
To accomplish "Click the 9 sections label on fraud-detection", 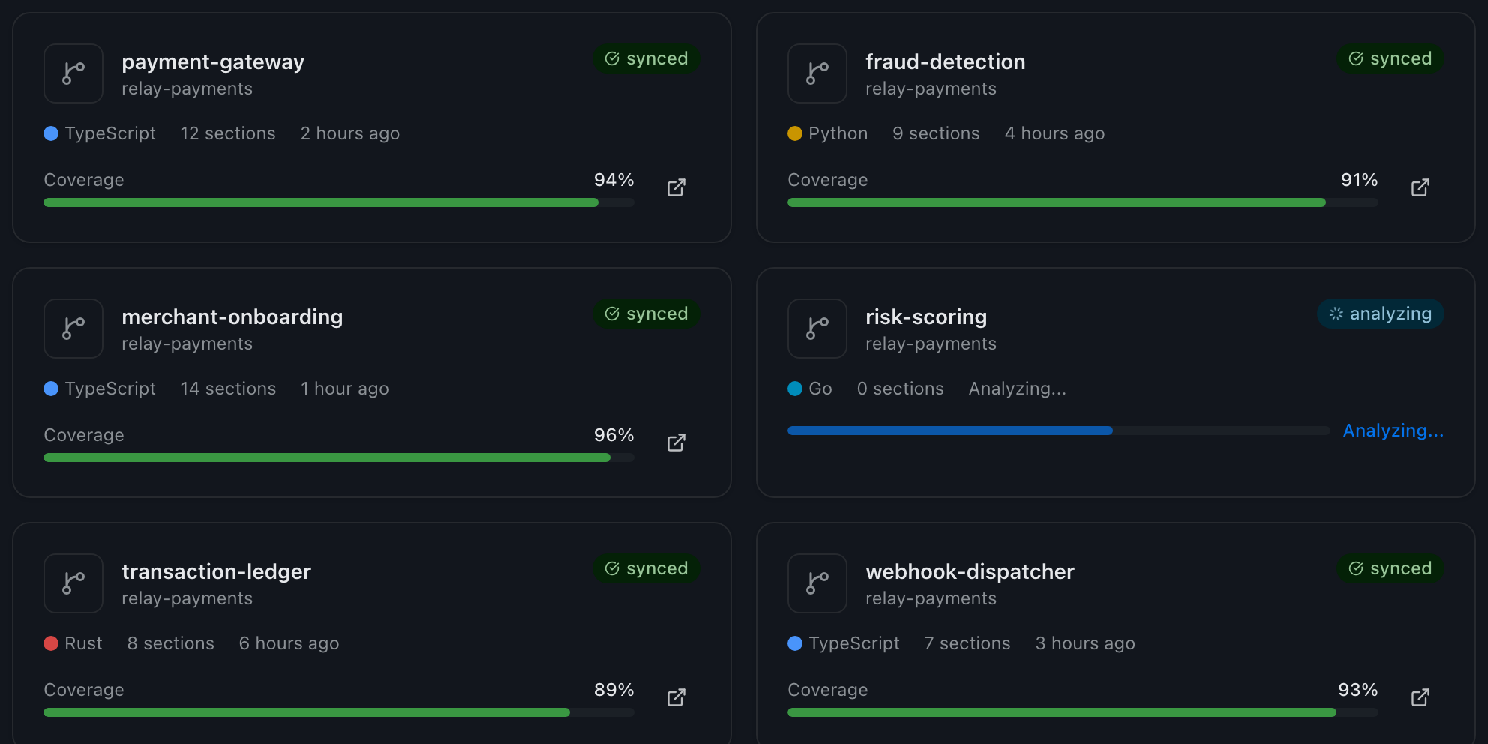I will click(x=935, y=133).
